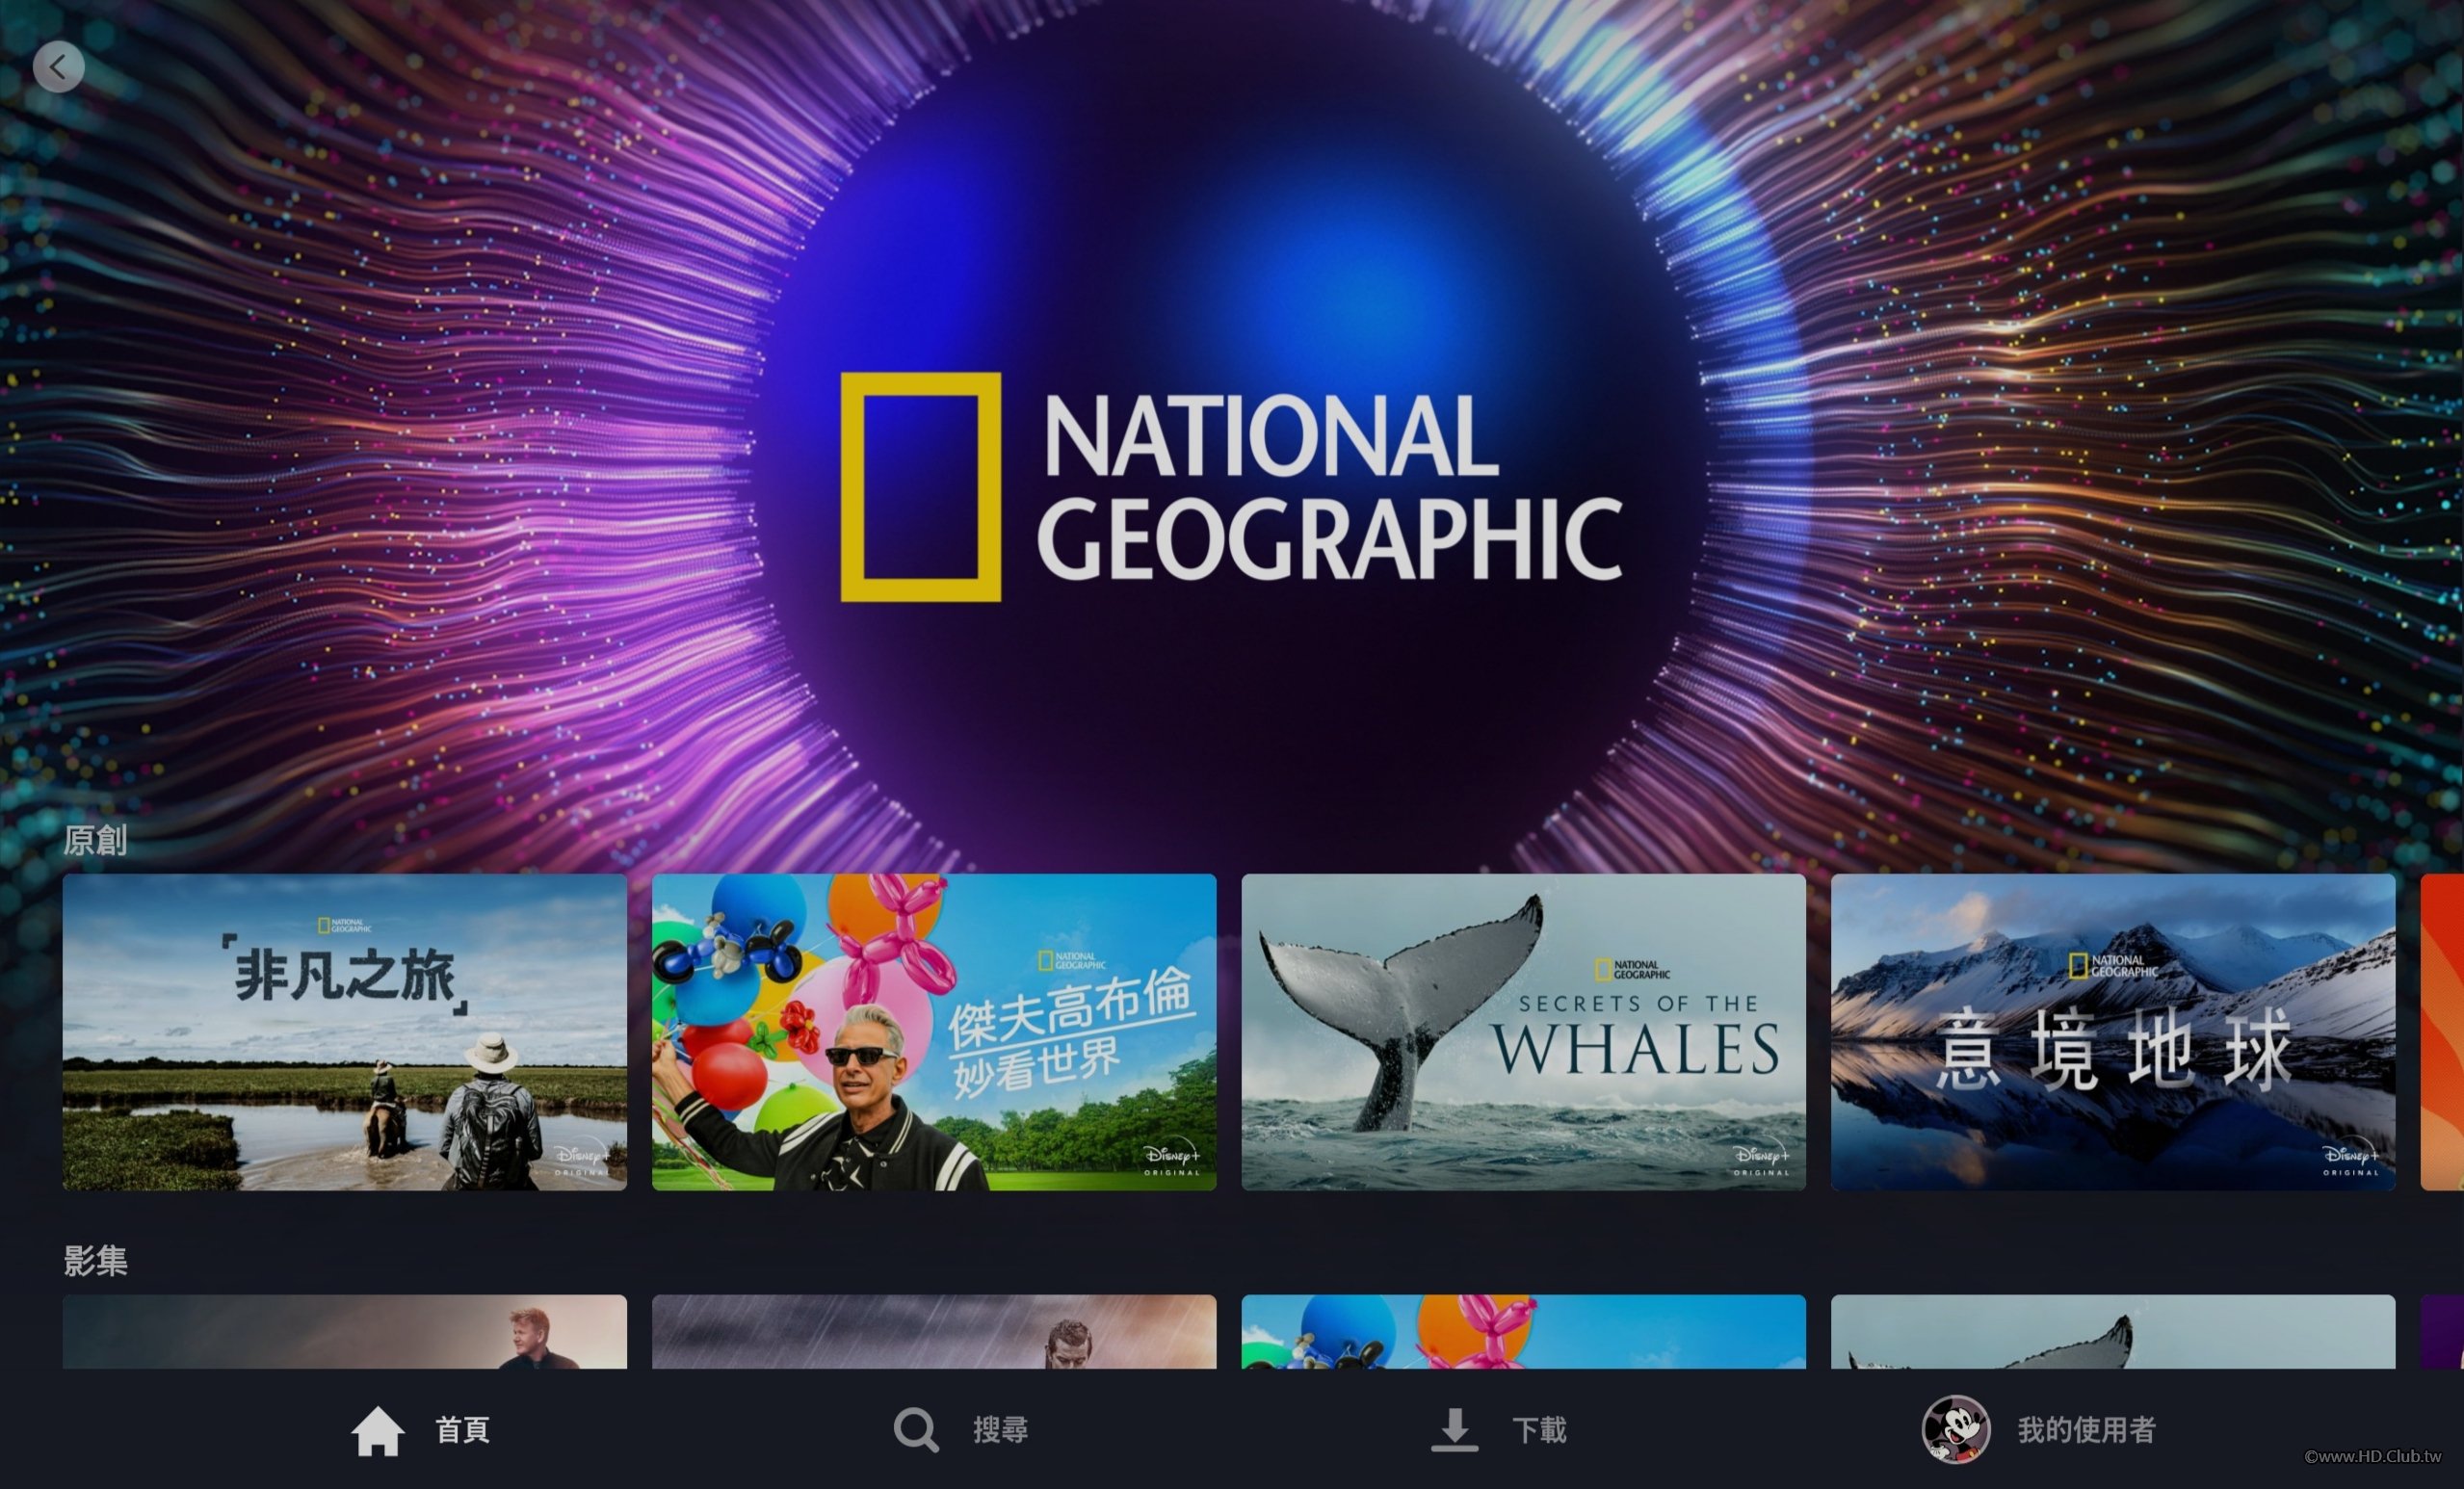Image resolution: width=2464 pixels, height=1489 pixels.
Task: Click the National Geographic title text
Action: click(x=1330, y=487)
